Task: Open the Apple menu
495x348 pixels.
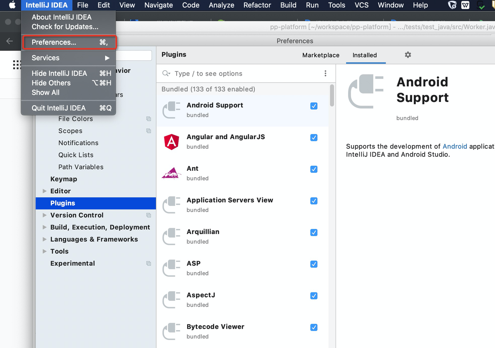Action: coord(12,5)
